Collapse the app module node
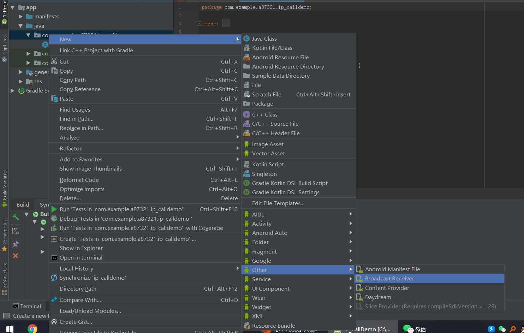The image size is (524, 333). tap(12, 7)
